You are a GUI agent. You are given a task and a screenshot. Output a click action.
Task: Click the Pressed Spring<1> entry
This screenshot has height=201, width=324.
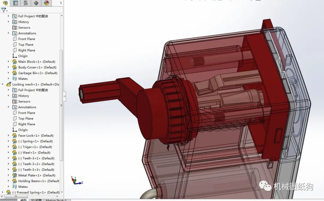coord(31,192)
